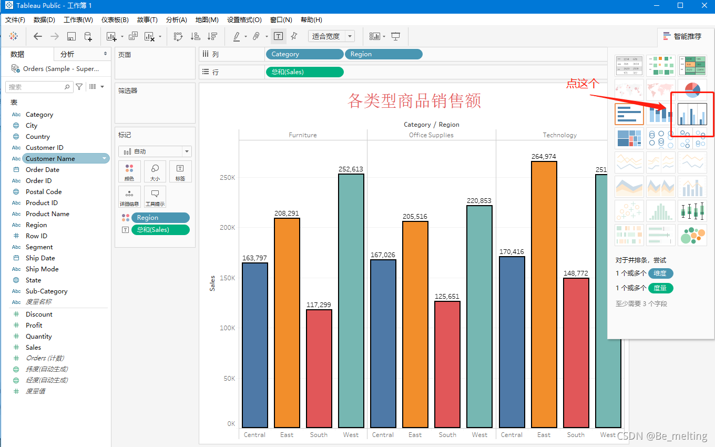Select the pie chart in Show Me
715x447 pixels.
692,90
